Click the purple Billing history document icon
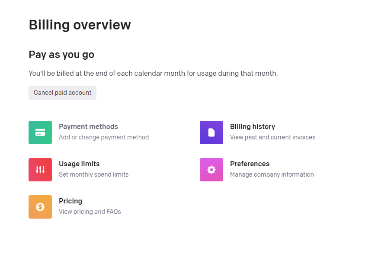 pos(211,132)
